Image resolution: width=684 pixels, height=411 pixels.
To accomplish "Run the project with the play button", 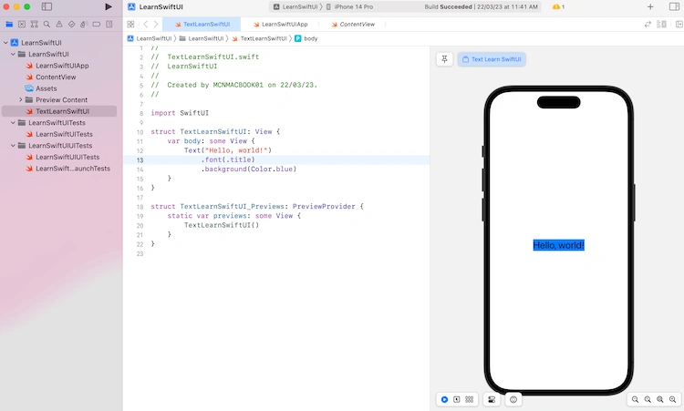I will pyautogui.click(x=109, y=6).
